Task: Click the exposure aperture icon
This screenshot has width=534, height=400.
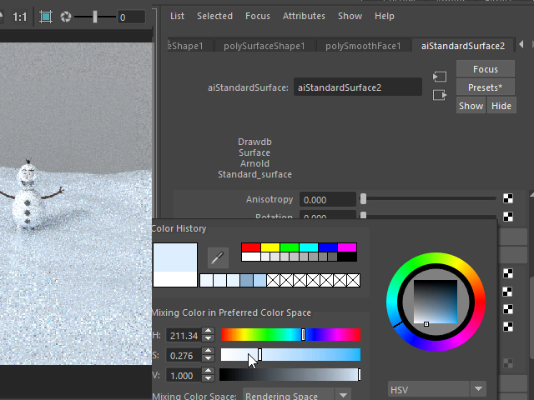Action: (65, 17)
